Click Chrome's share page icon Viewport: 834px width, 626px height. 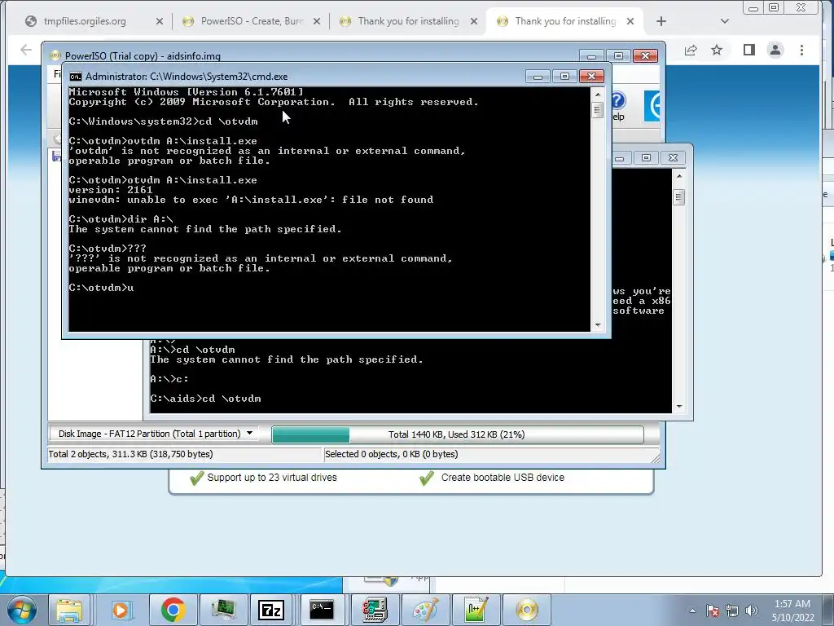[691, 50]
